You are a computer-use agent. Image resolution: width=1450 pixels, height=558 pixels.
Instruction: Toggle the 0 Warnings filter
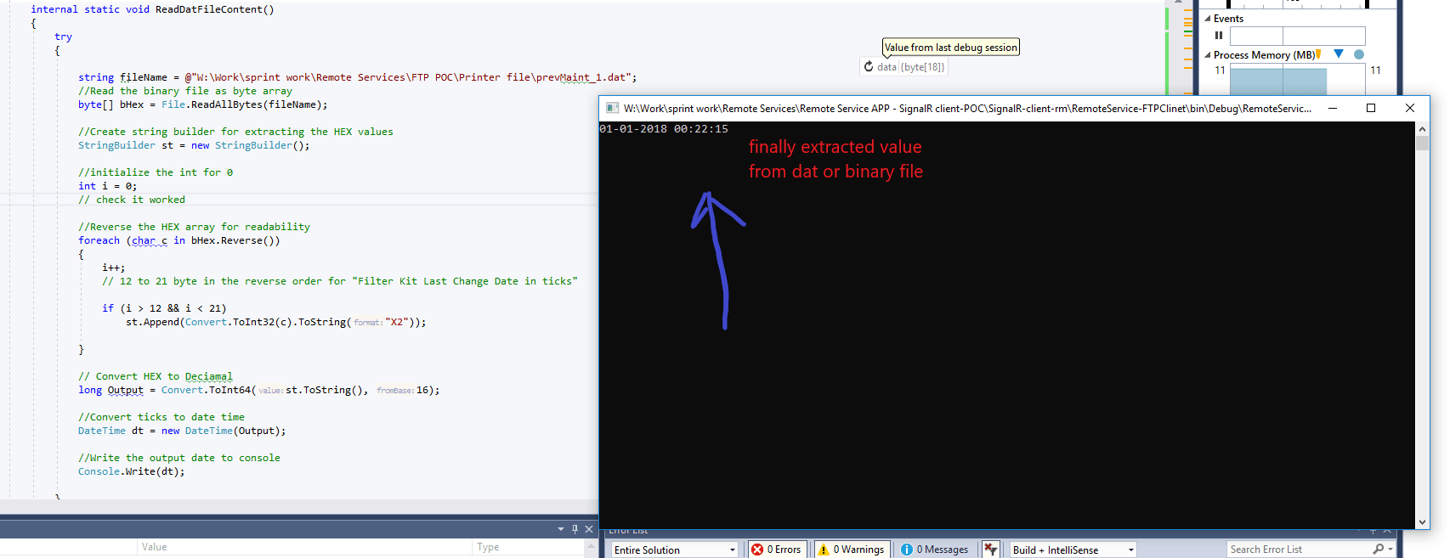click(x=852, y=550)
